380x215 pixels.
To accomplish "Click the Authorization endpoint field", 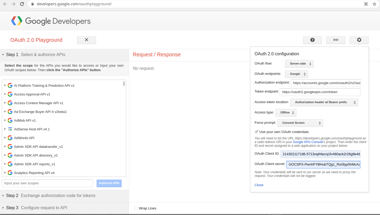I will tap(325, 83).
